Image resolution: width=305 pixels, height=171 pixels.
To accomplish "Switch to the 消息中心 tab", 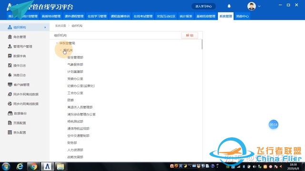I will click(243, 16).
